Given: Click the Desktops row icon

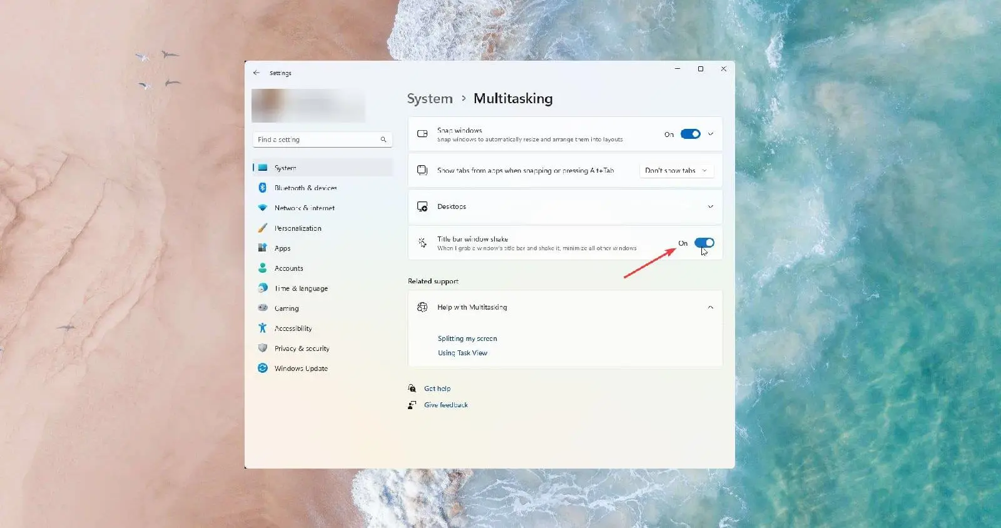Looking at the screenshot, I should tap(422, 206).
